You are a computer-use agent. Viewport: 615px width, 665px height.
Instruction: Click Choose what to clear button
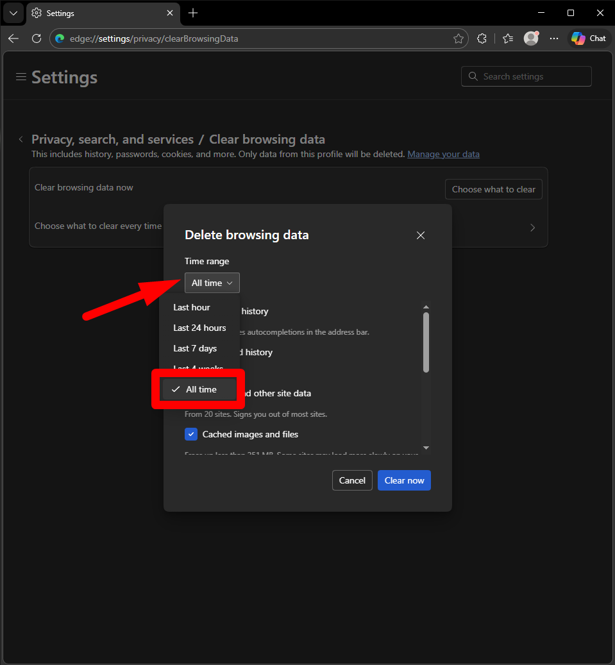493,189
